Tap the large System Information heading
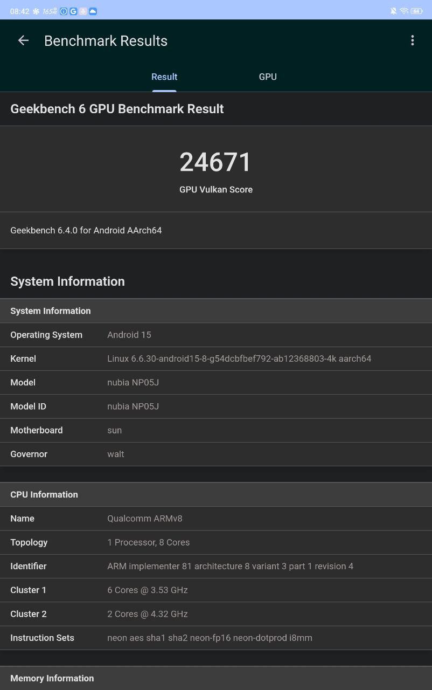This screenshot has width=432, height=690. [x=67, y=281]
